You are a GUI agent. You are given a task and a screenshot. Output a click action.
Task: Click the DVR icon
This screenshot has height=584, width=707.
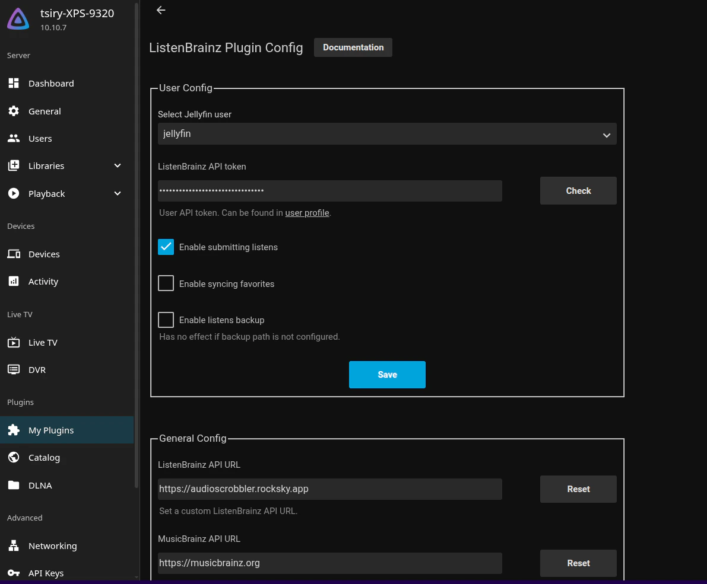point(14,370)
